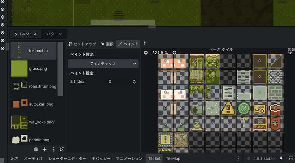Open the シェーダーエディター bottom tab
The height and width of the screenshot is (163, 295).
(67, 159)
